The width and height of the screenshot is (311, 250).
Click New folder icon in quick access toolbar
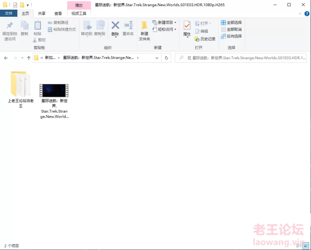point(22,5)
